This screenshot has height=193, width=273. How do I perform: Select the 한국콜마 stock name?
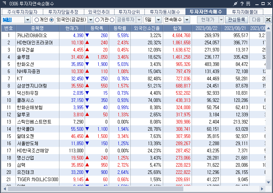click(26, 129)
